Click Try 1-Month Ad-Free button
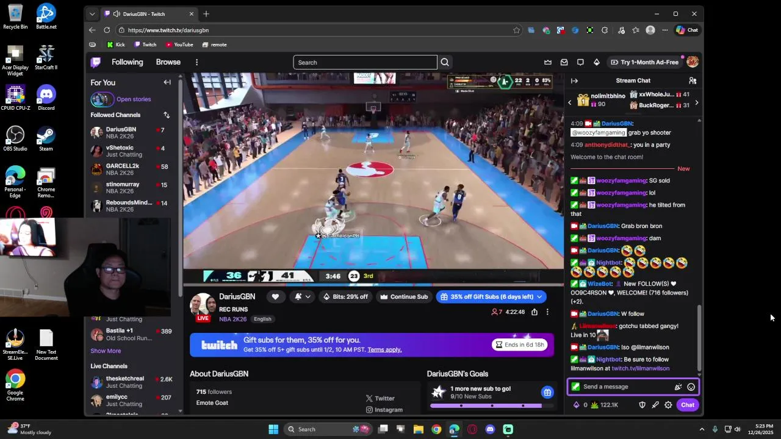 [x=645, y=62]
